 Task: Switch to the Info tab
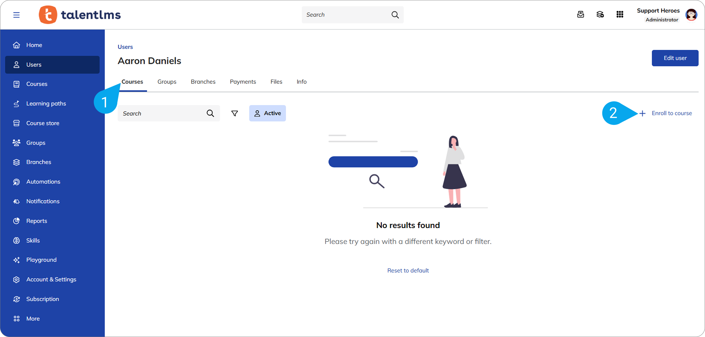[301, 82]
